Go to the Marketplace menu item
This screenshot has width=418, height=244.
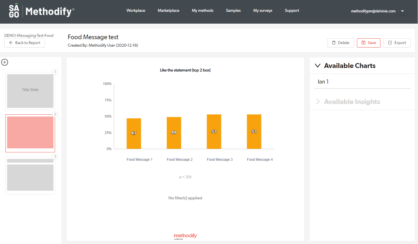click(x=168, y=11)
